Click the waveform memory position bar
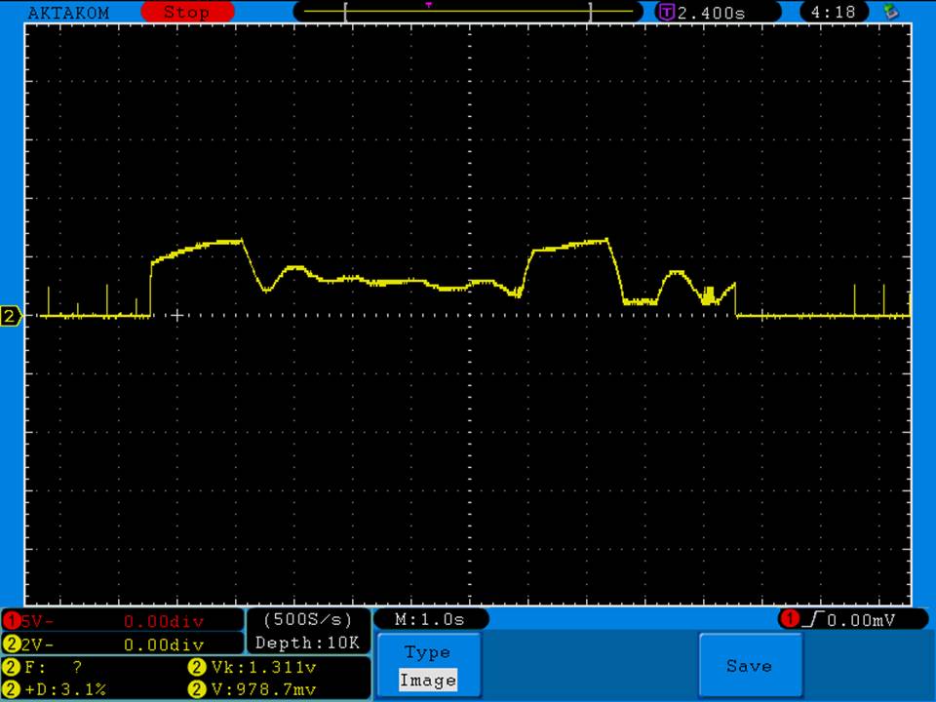This screenshot has height=702, width=936. pos(468,13)
